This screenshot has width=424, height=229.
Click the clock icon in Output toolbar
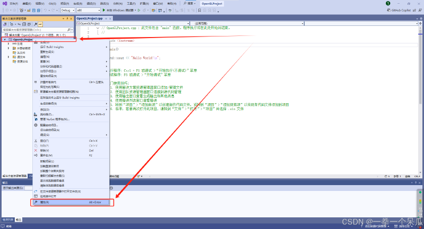point(111,188)
